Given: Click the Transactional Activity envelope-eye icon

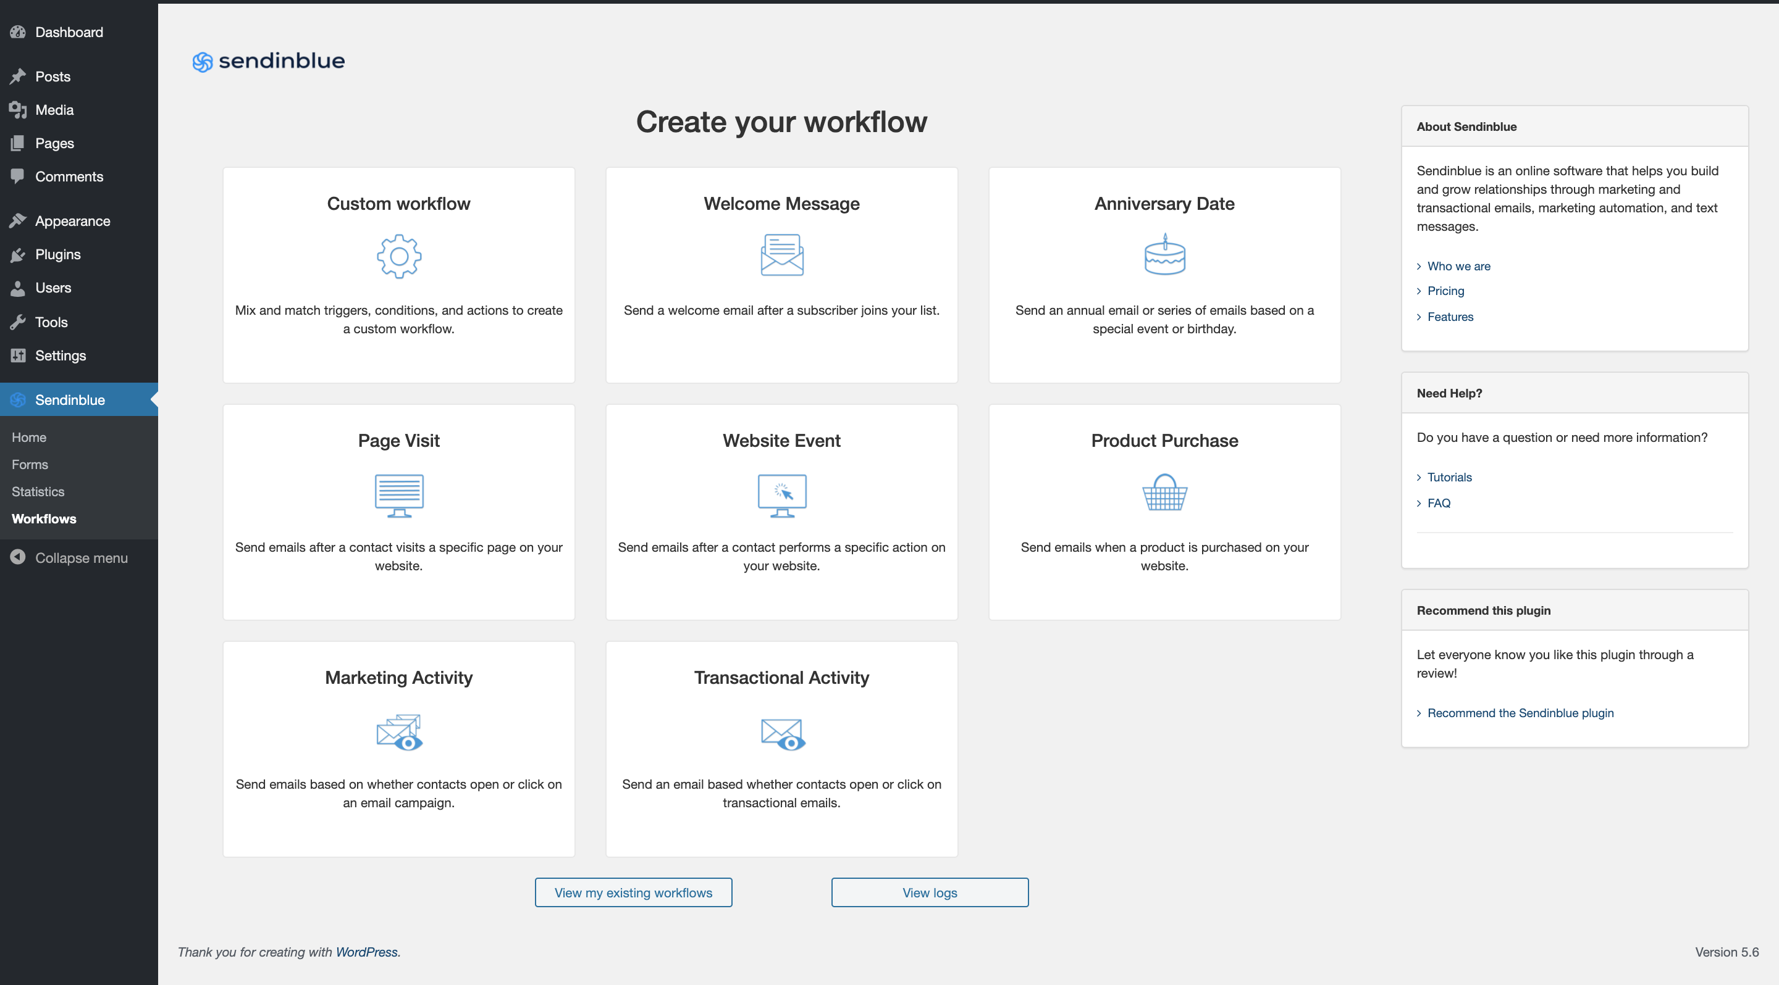Looking at the screenshot, I should tap(782, 733).
